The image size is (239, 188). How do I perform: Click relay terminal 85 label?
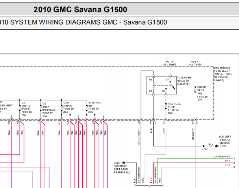tap(150, 91)
